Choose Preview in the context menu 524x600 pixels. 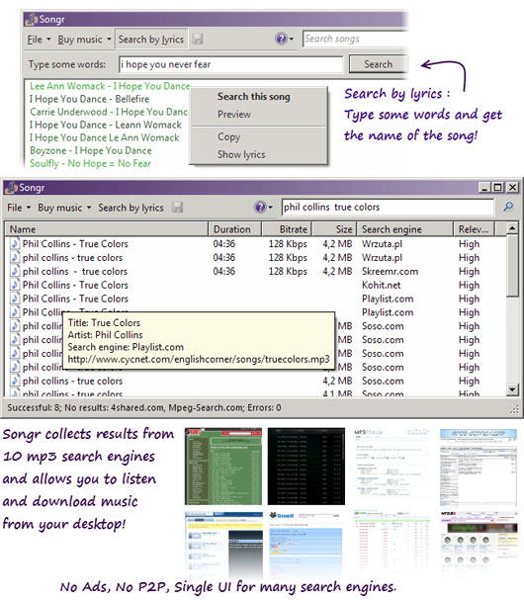coord(234,114)
